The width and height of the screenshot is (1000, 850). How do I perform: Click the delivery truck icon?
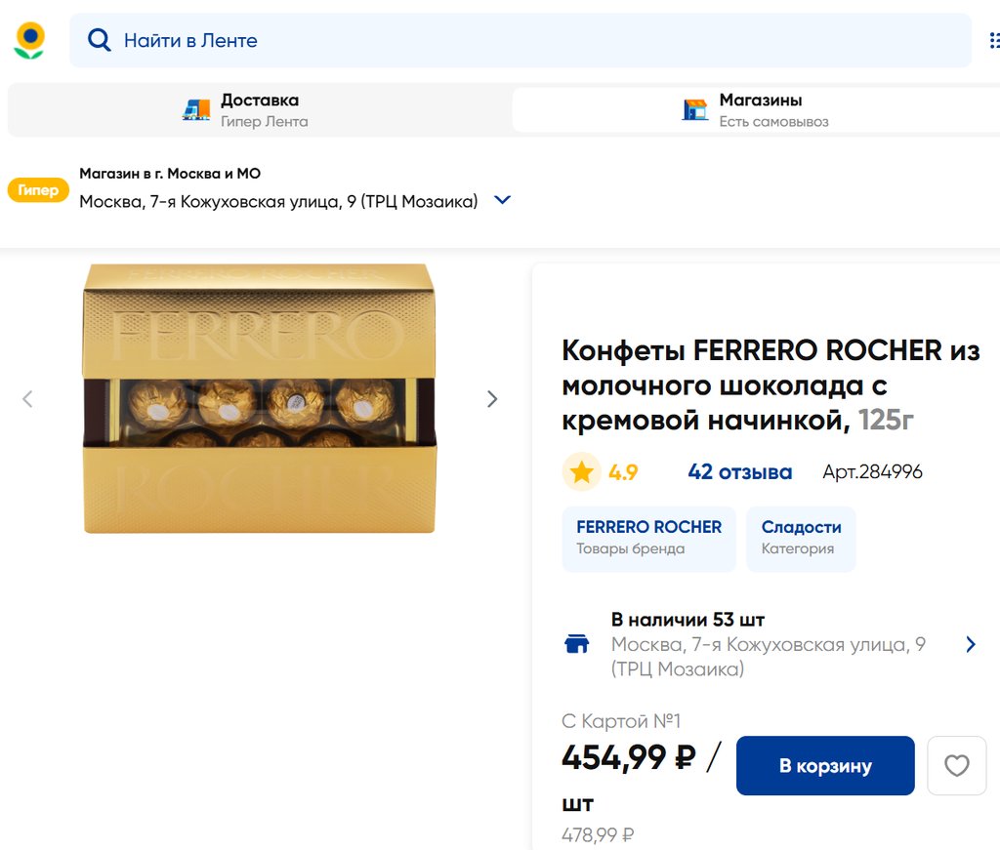[196, 110]
